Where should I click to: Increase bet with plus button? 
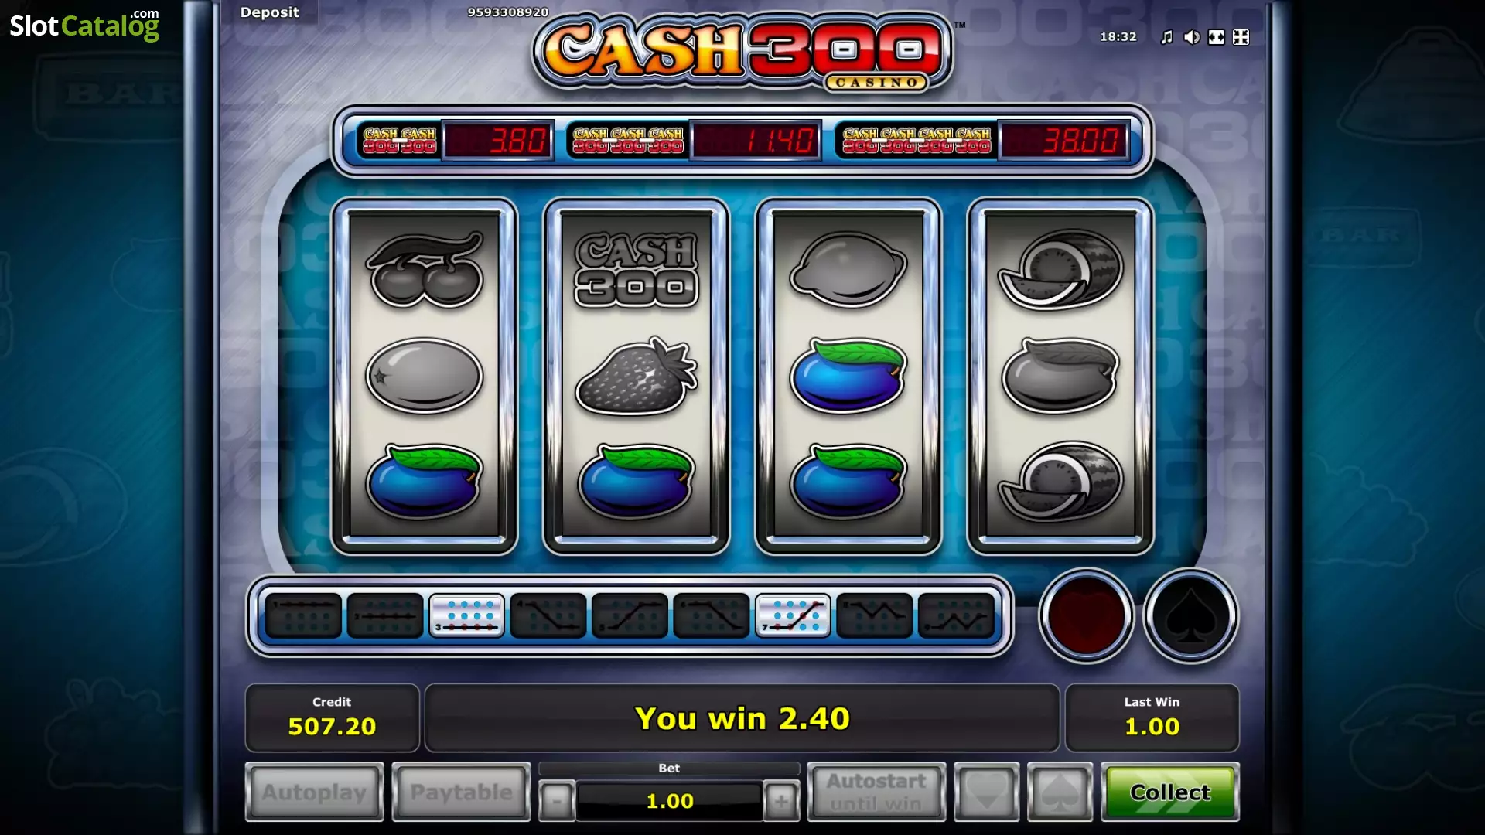pyautogui.click(x=781, y=801)
